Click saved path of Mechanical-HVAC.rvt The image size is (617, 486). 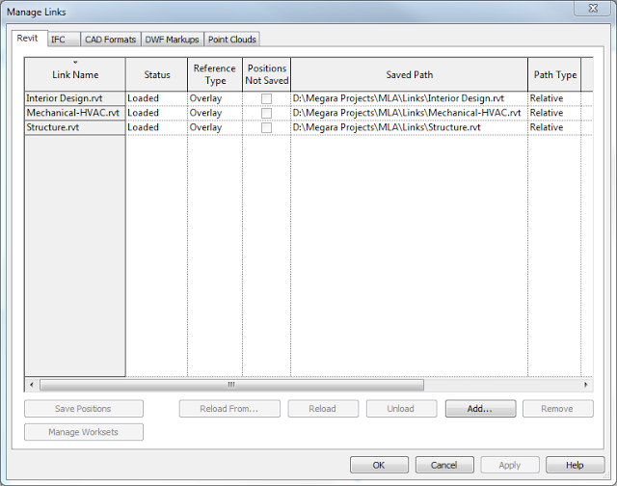tap(409, 113)
